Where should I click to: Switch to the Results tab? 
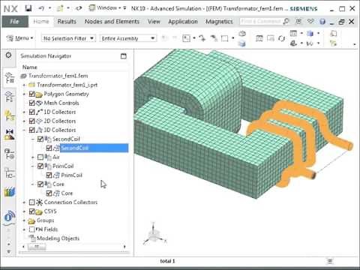coord(67,22)
